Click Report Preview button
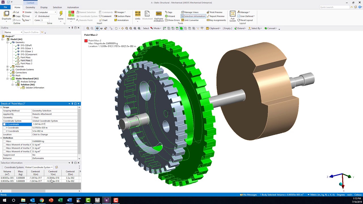Image resolution: width=363 pixels, height=204 pixels. click(216, 16)
